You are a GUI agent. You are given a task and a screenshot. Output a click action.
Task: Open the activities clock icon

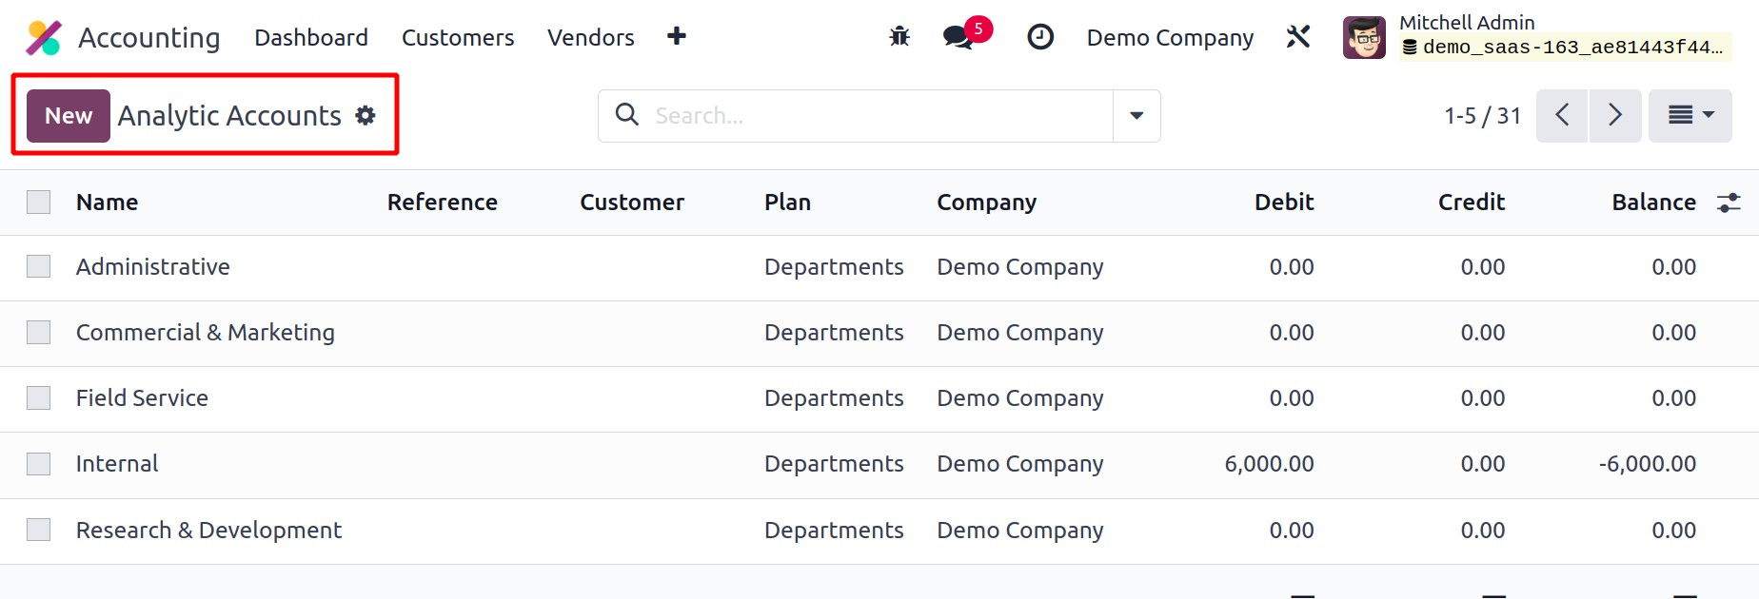1040,37
